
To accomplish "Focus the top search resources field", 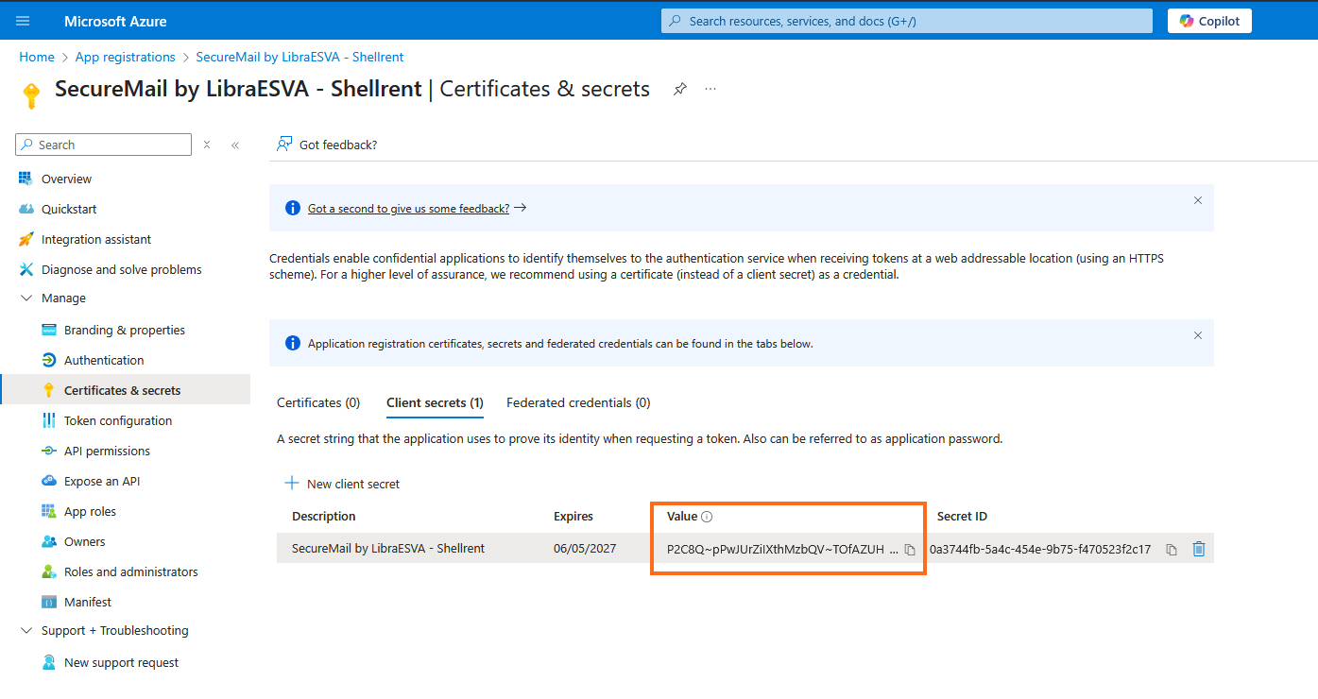I will point(906,21).
